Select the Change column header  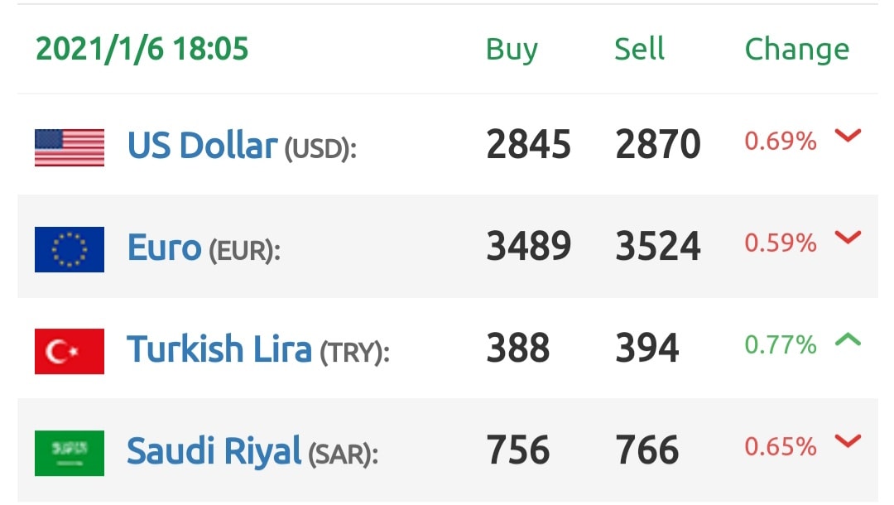(797, 50)
